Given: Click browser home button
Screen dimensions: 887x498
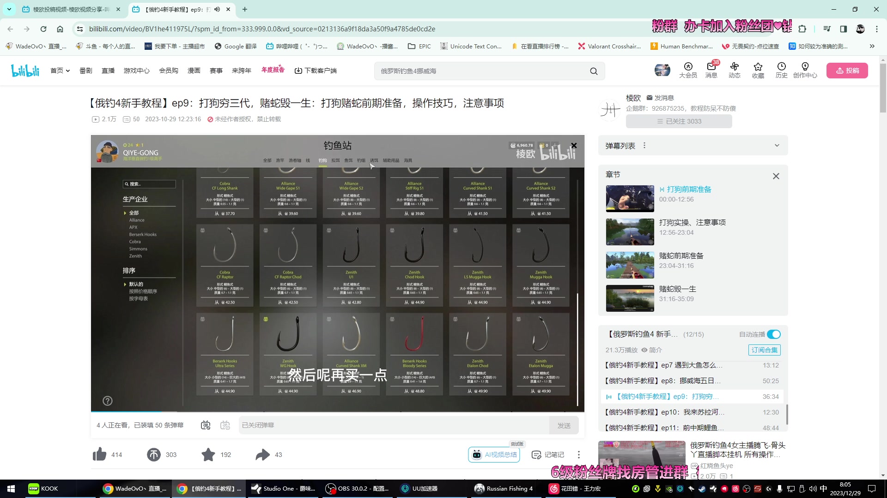Looking at the screenshot, I should coord(60,29).
